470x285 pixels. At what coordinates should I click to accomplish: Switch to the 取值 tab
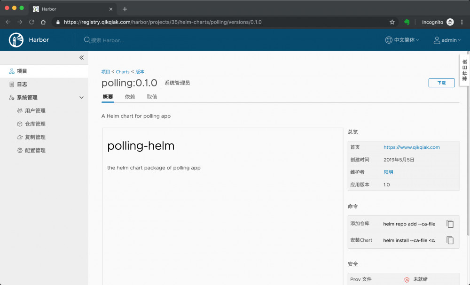151,97
